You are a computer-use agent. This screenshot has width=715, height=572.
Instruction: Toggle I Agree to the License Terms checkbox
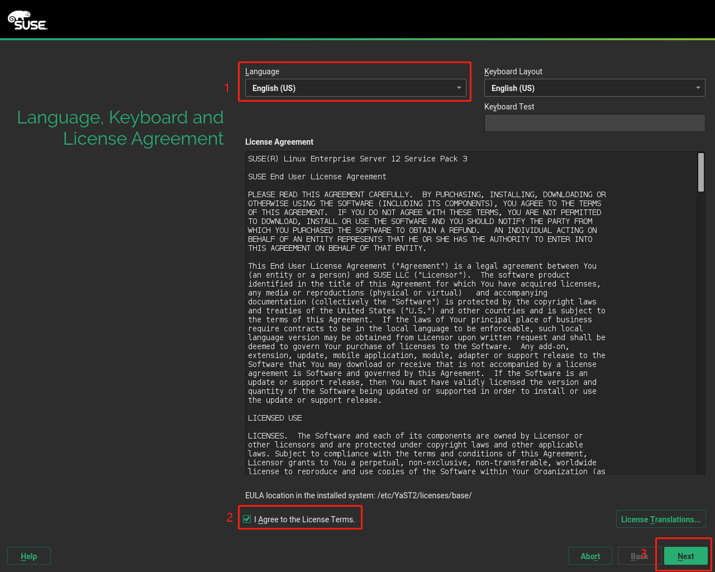tap(247, 519)
